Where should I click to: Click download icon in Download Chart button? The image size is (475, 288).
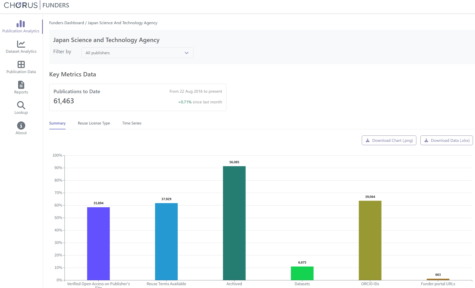(368, 140)
